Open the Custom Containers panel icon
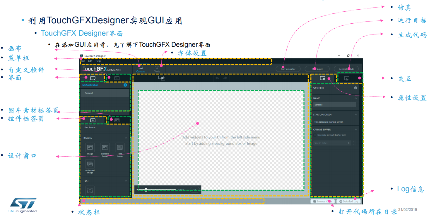 (x=116, y=78)
